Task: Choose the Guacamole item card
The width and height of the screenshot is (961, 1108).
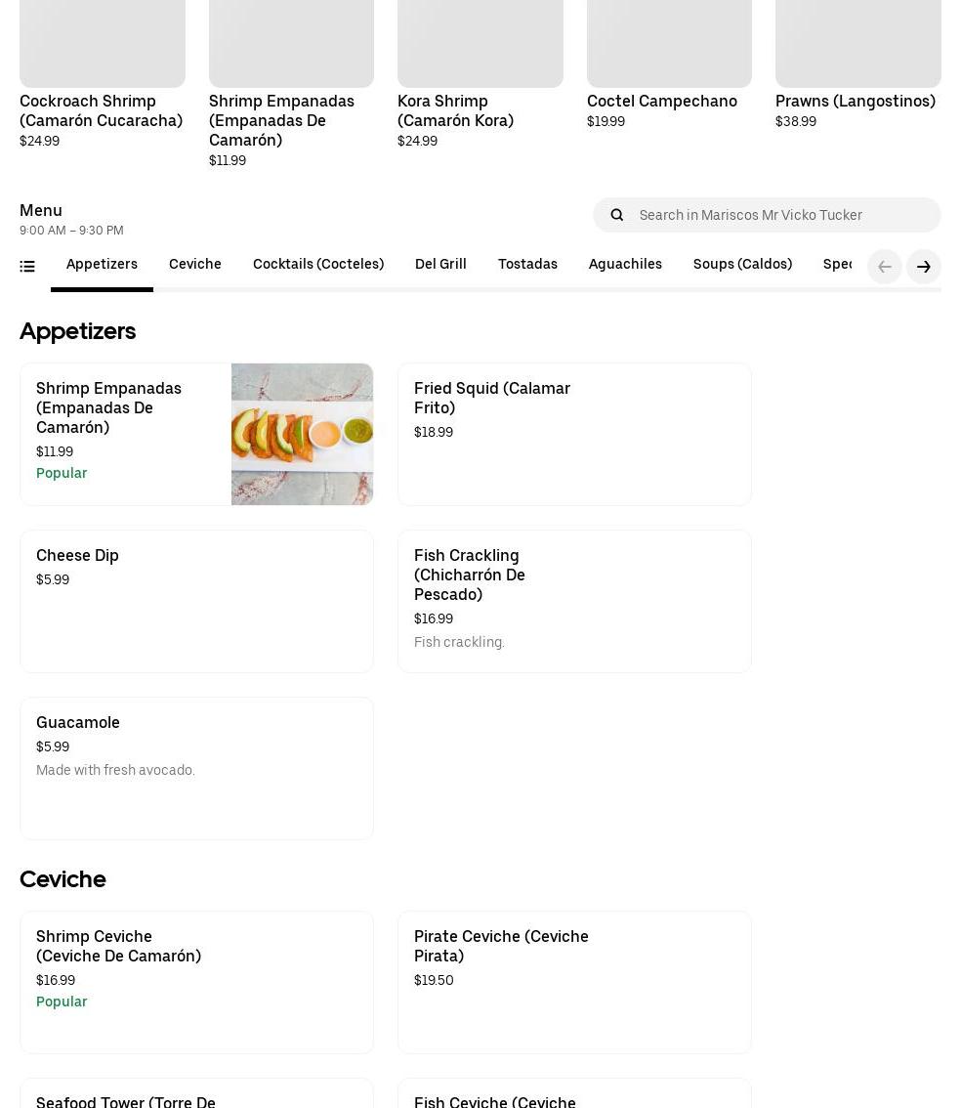Action: click(196, 768)
